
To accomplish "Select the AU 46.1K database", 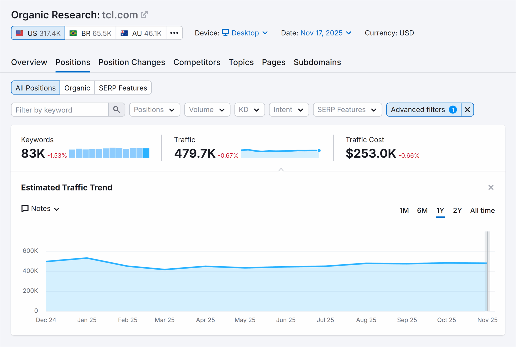I will point(141,33).
